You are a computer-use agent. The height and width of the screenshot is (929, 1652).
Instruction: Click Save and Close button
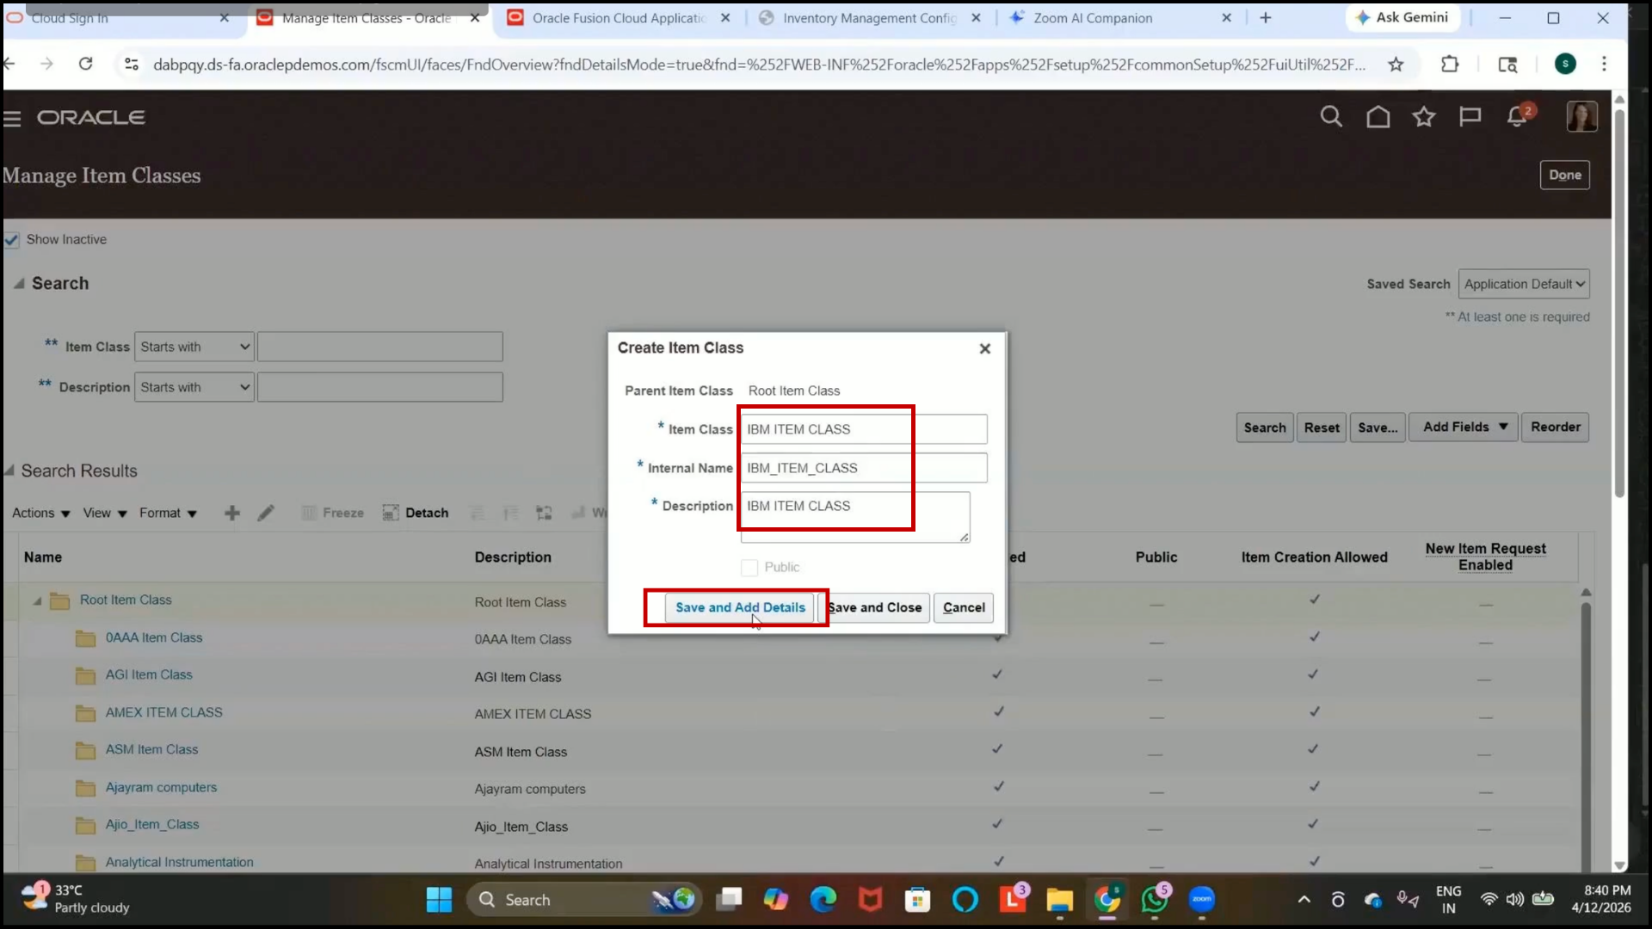pyautogui.click(x=874, y=607)
